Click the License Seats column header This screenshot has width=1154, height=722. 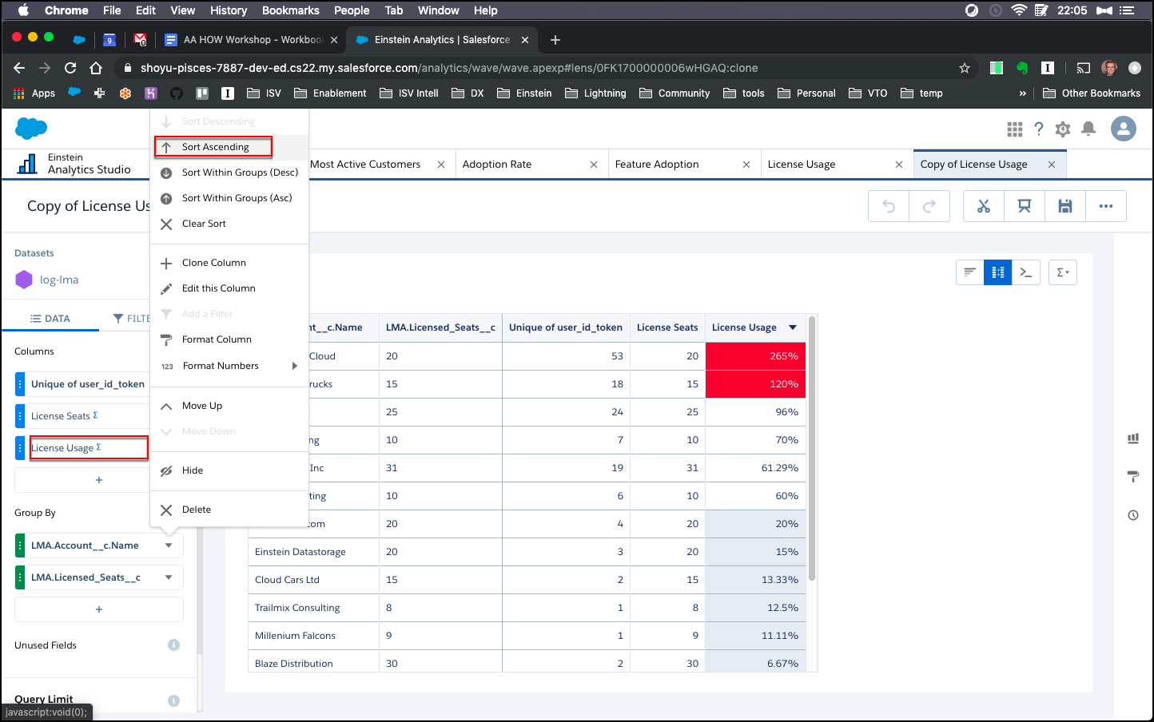(x=667, y=327)
